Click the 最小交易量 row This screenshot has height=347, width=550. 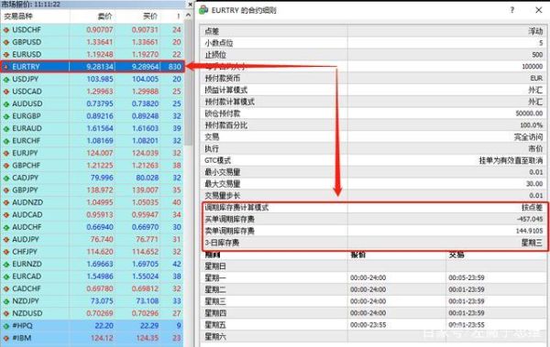pos(373,172)
